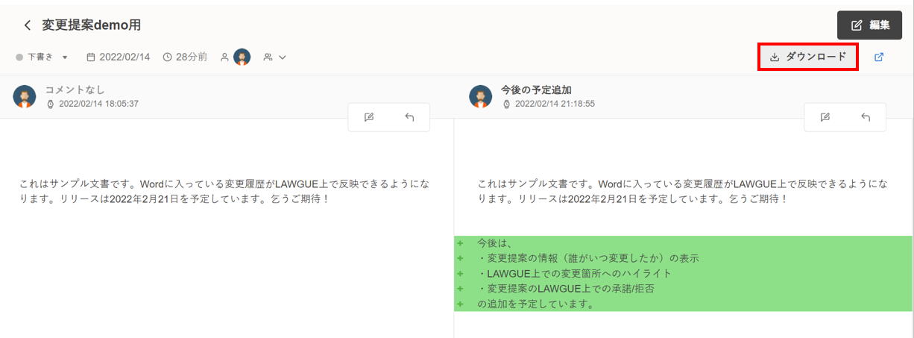Select the 今後の予定追加 version title

coord(536,90)
